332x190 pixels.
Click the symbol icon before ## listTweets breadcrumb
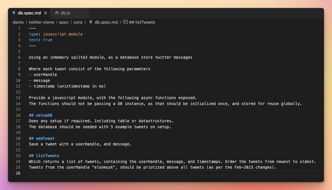125,22
